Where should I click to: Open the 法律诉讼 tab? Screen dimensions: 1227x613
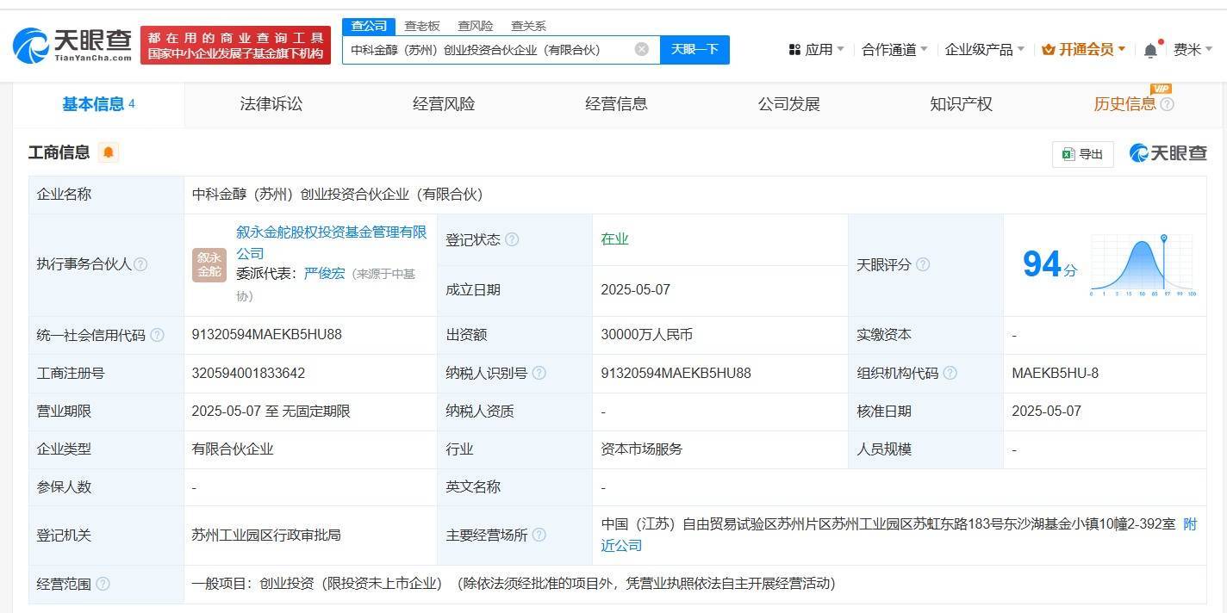pyautogui.click(x=271, y=104)
